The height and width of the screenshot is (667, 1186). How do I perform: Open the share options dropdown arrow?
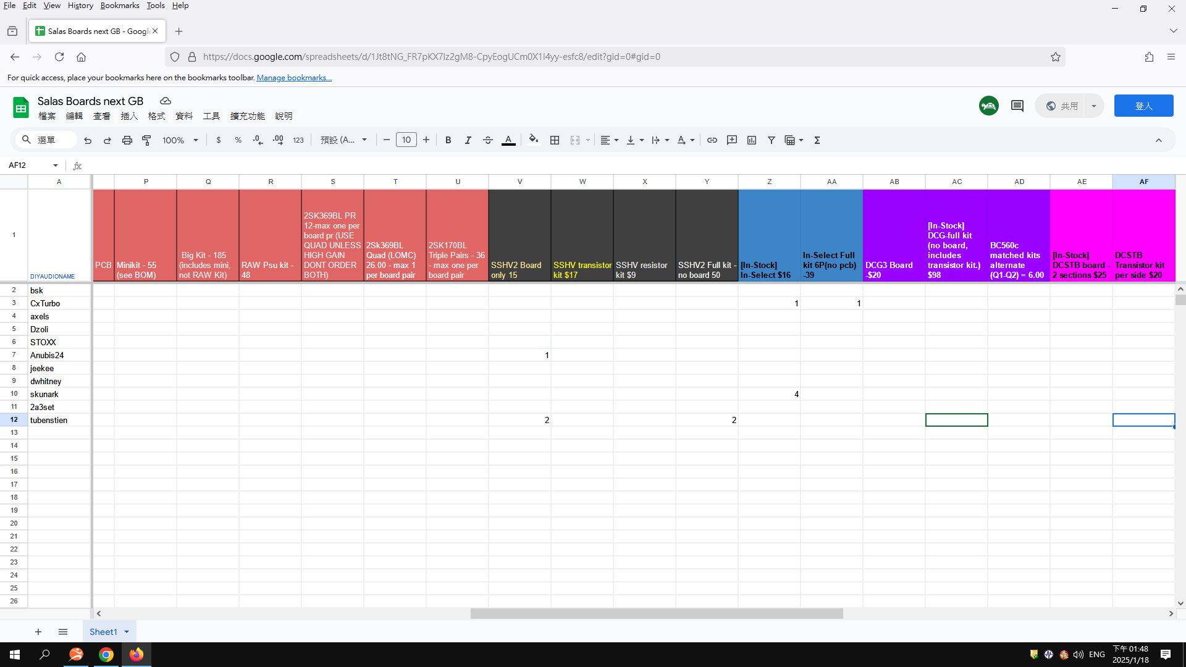point(1094,106)
